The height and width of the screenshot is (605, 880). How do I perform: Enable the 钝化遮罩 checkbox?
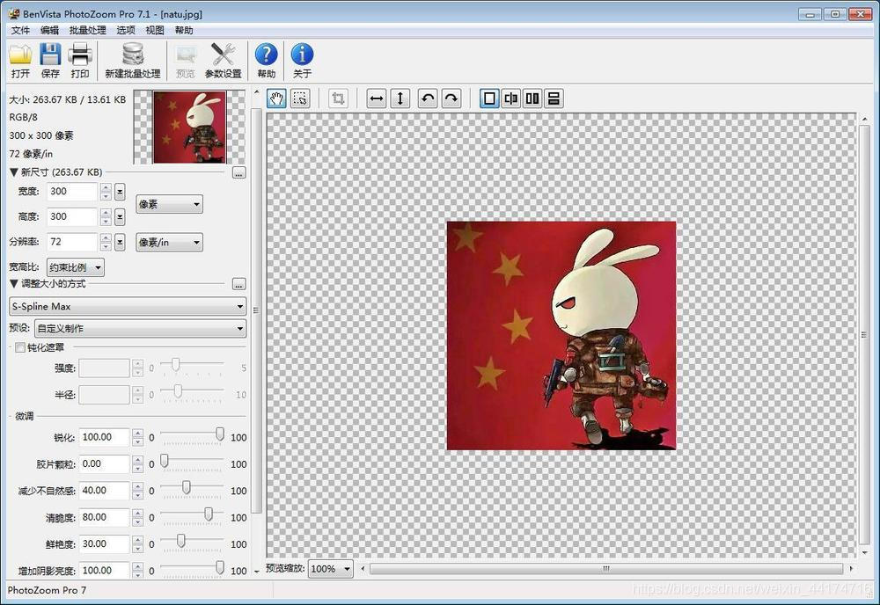coord(20,347)
